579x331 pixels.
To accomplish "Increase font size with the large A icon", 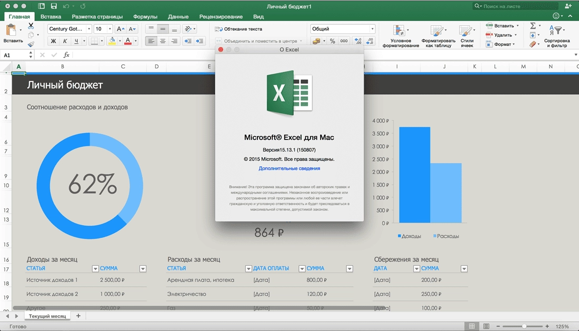I will click(121, 29).
